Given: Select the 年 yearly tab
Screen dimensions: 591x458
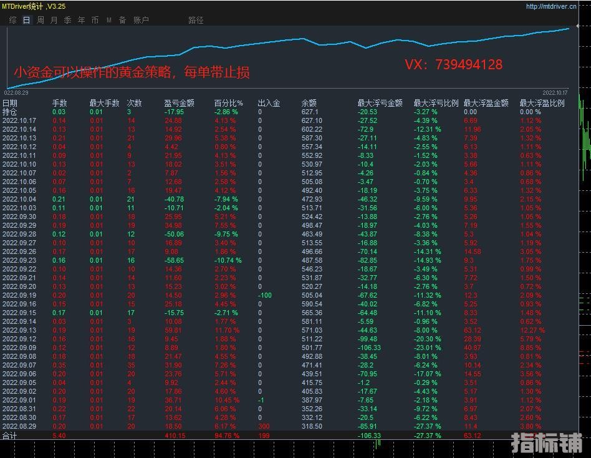Looking at the screenshot, I should click(x=81, y=20).
